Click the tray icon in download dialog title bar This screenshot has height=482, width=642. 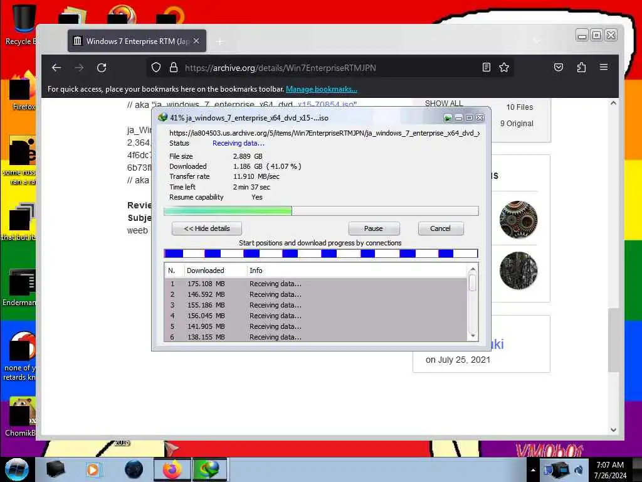pyautogui.click(x=448, y=118)
